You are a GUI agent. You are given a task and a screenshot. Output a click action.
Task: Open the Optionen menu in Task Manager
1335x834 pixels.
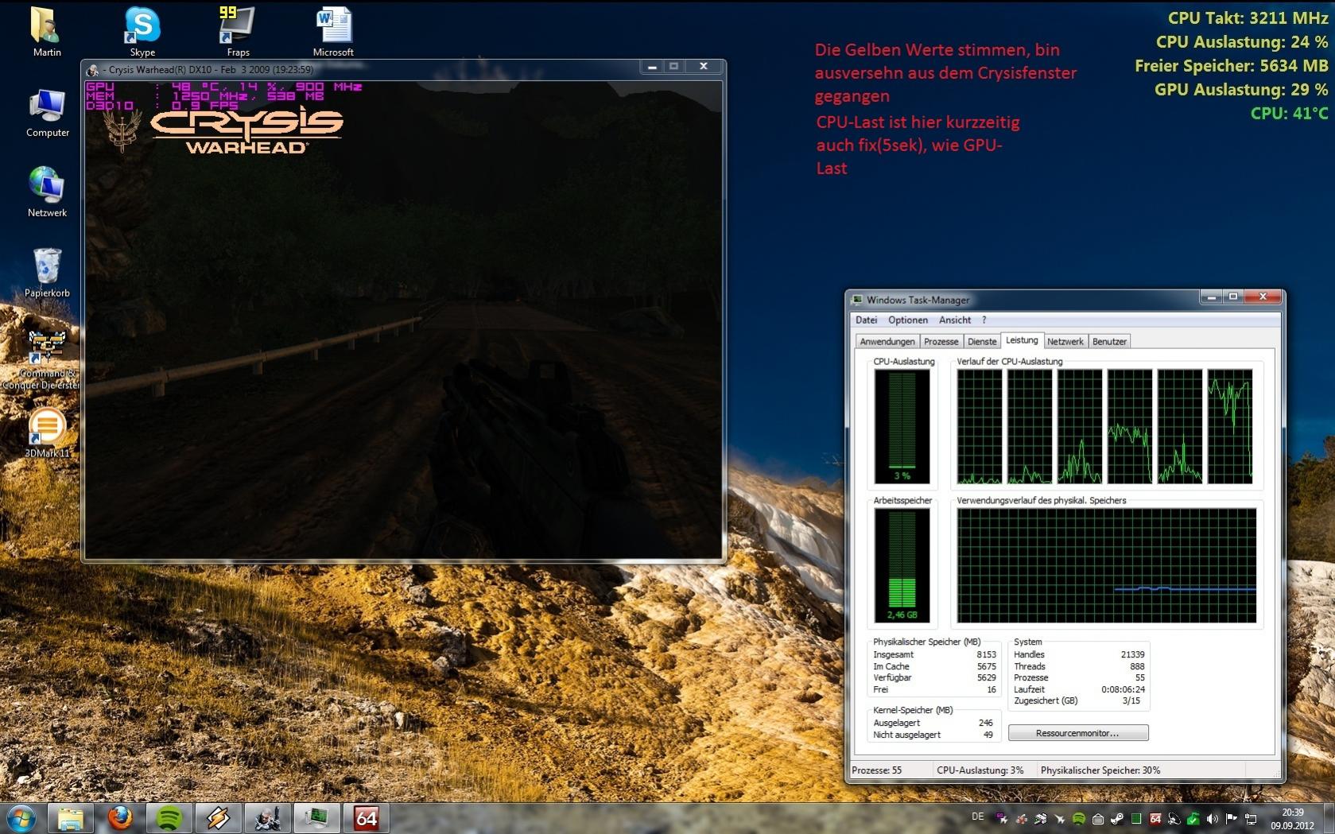[908, 320]
